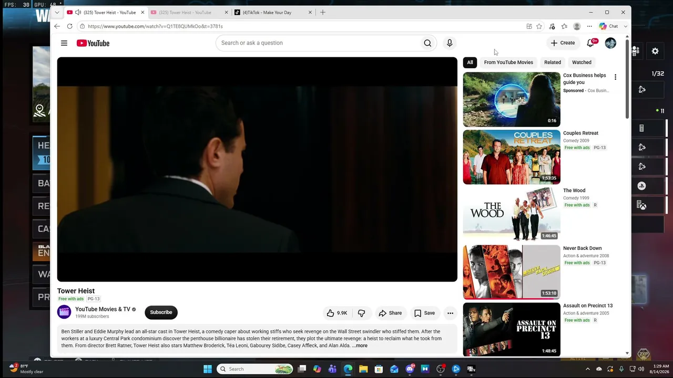
Task: Select the From YouTube Movies chip
Action: click(508, 62)
